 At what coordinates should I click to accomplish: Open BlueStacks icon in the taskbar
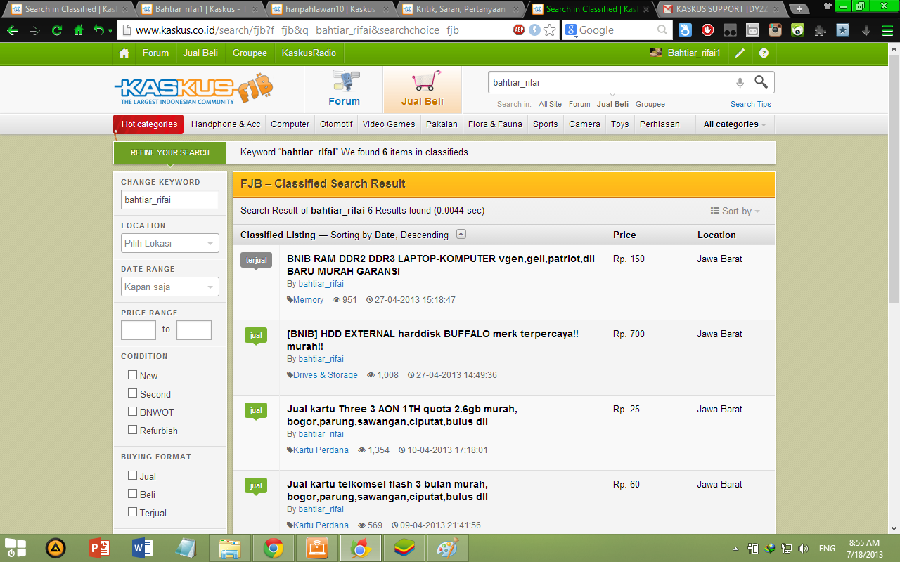tap(404, 548)
